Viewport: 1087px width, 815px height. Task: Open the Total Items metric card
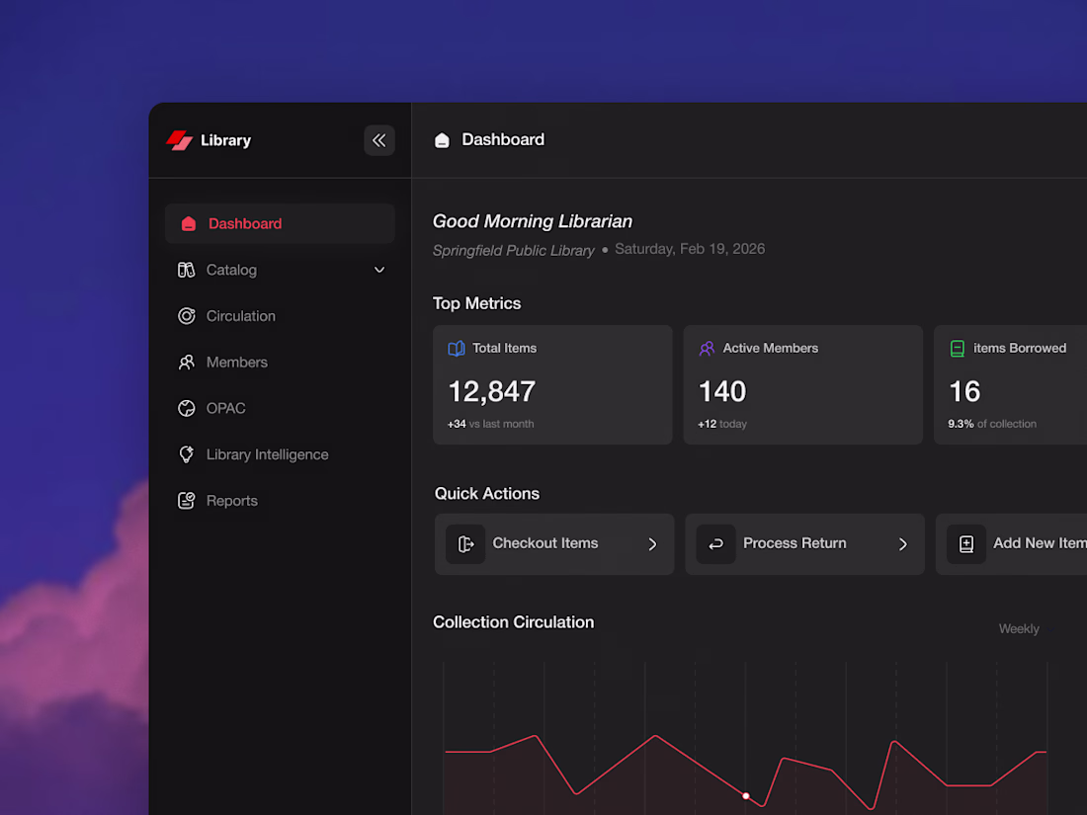pos(552,384)
